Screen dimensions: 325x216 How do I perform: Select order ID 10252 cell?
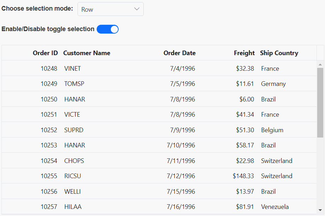(x=49, y=130)
